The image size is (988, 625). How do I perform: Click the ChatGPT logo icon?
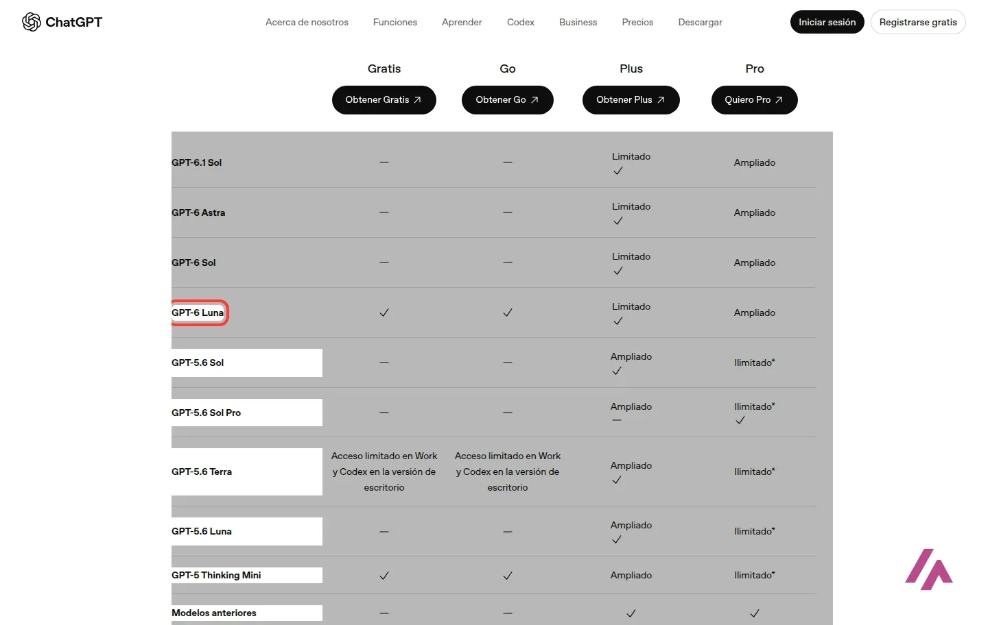[32, 22]
